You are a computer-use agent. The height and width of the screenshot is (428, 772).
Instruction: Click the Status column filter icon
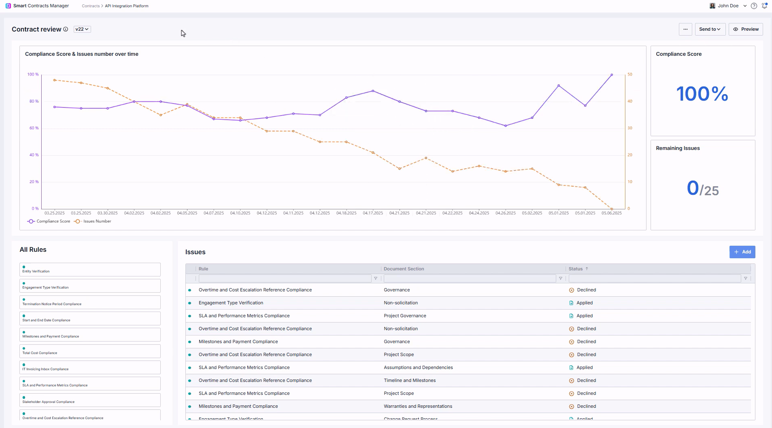coord(746,278)
